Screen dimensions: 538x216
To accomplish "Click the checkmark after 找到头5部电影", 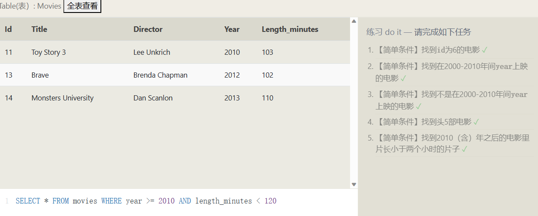I will [x=476, y=122].
